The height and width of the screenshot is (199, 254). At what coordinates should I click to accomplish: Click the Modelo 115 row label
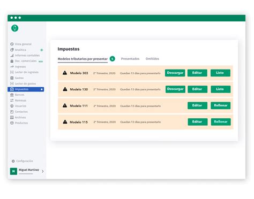tap(79, 122)
